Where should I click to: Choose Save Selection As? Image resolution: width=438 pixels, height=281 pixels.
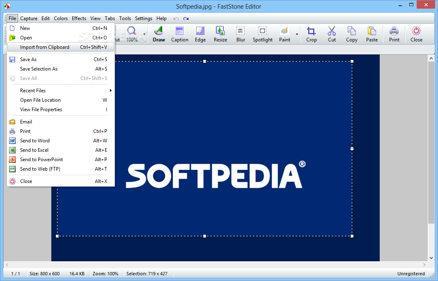(x=60, y=69)
